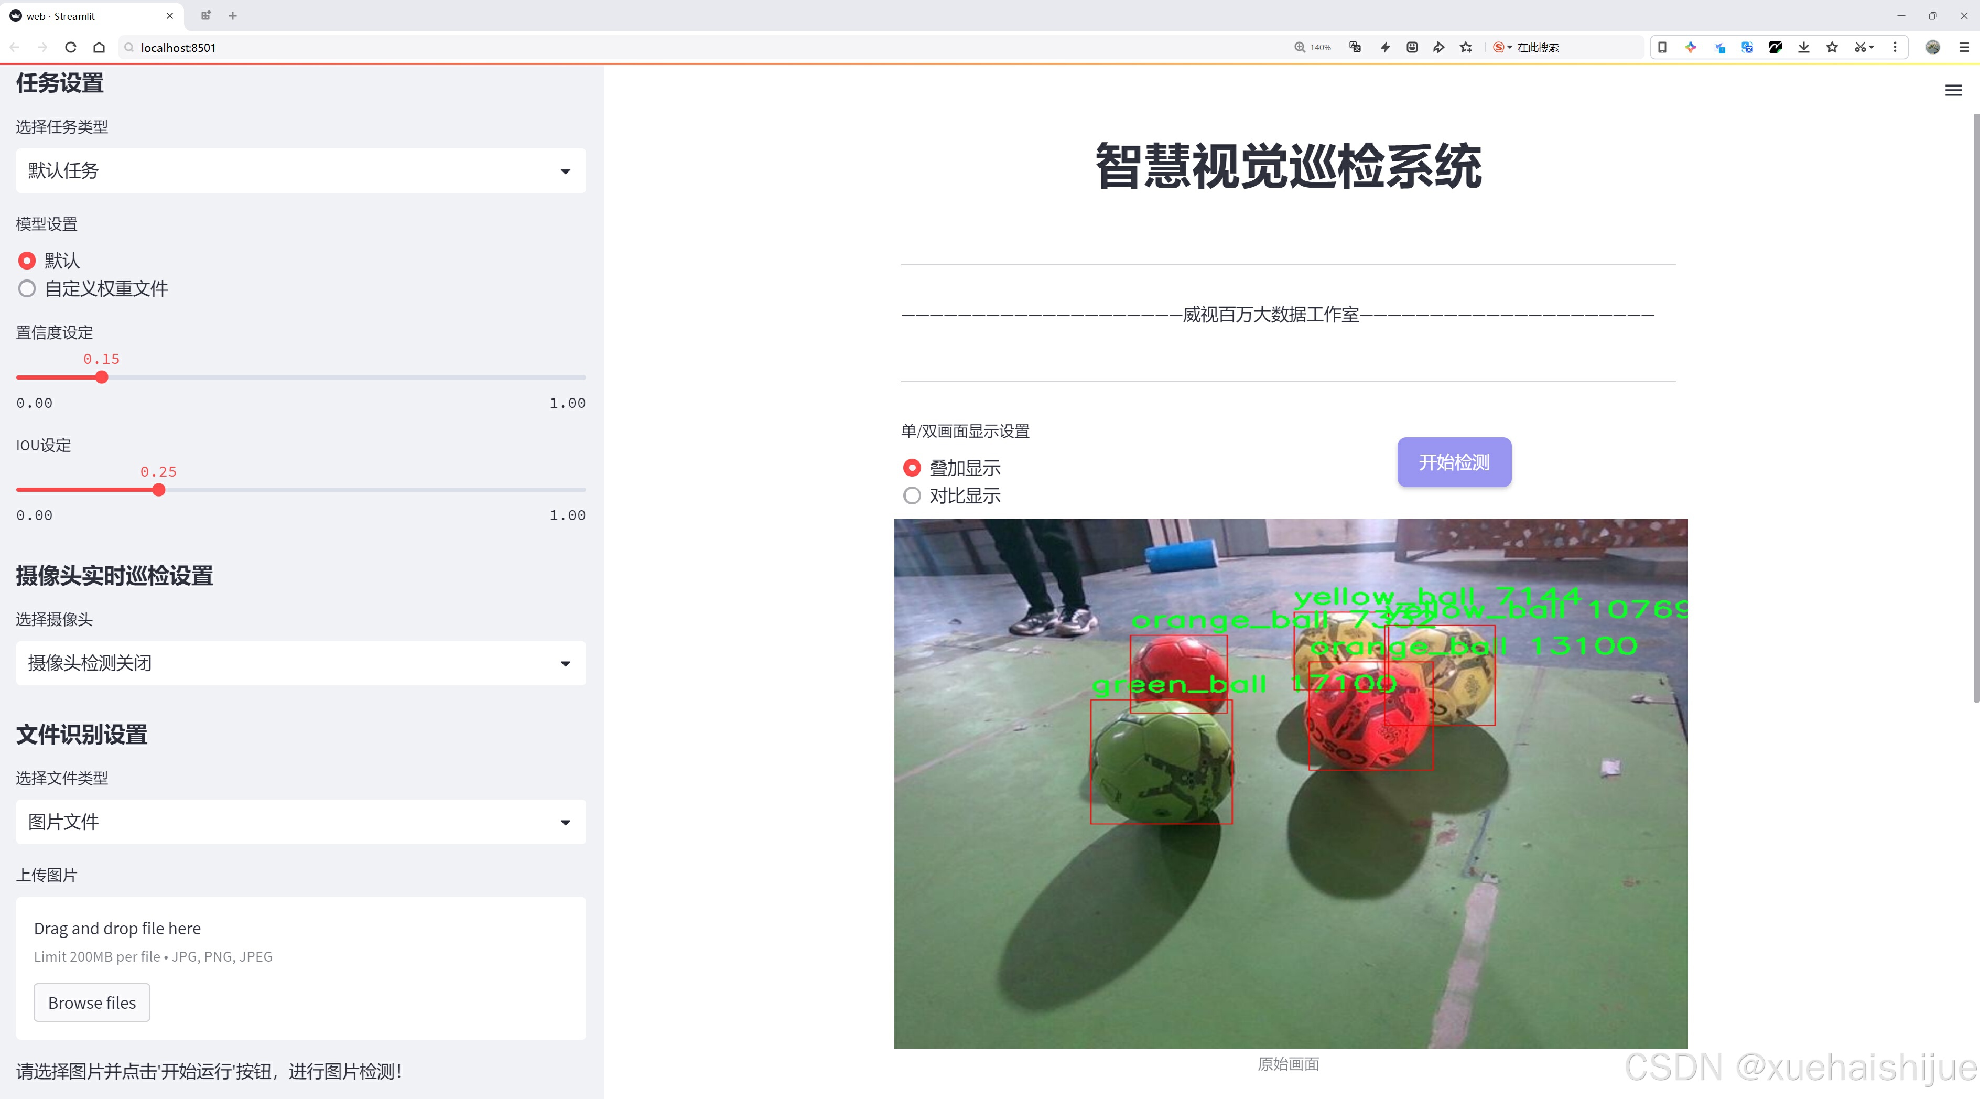
Task: Click the 智慧视觉巡检系统 heading
Action: pos(1288,165)
